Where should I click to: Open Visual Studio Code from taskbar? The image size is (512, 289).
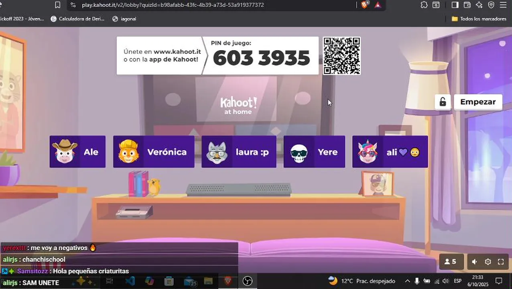[130, 281]
